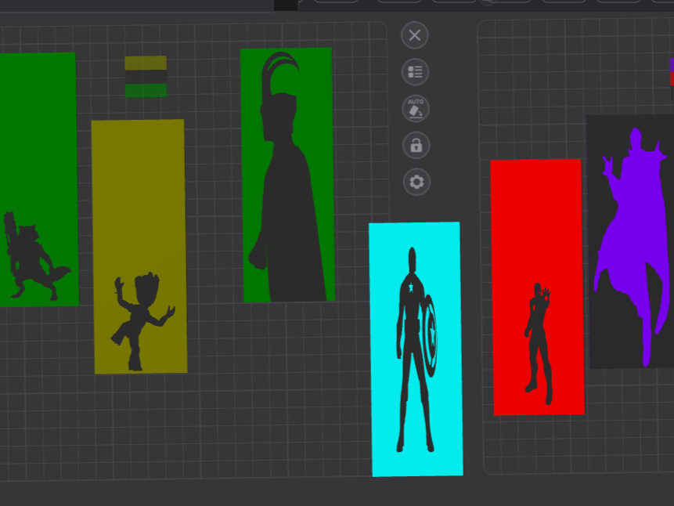
Task: Select the green Loki silhouette panel
Action: [287, 175]
